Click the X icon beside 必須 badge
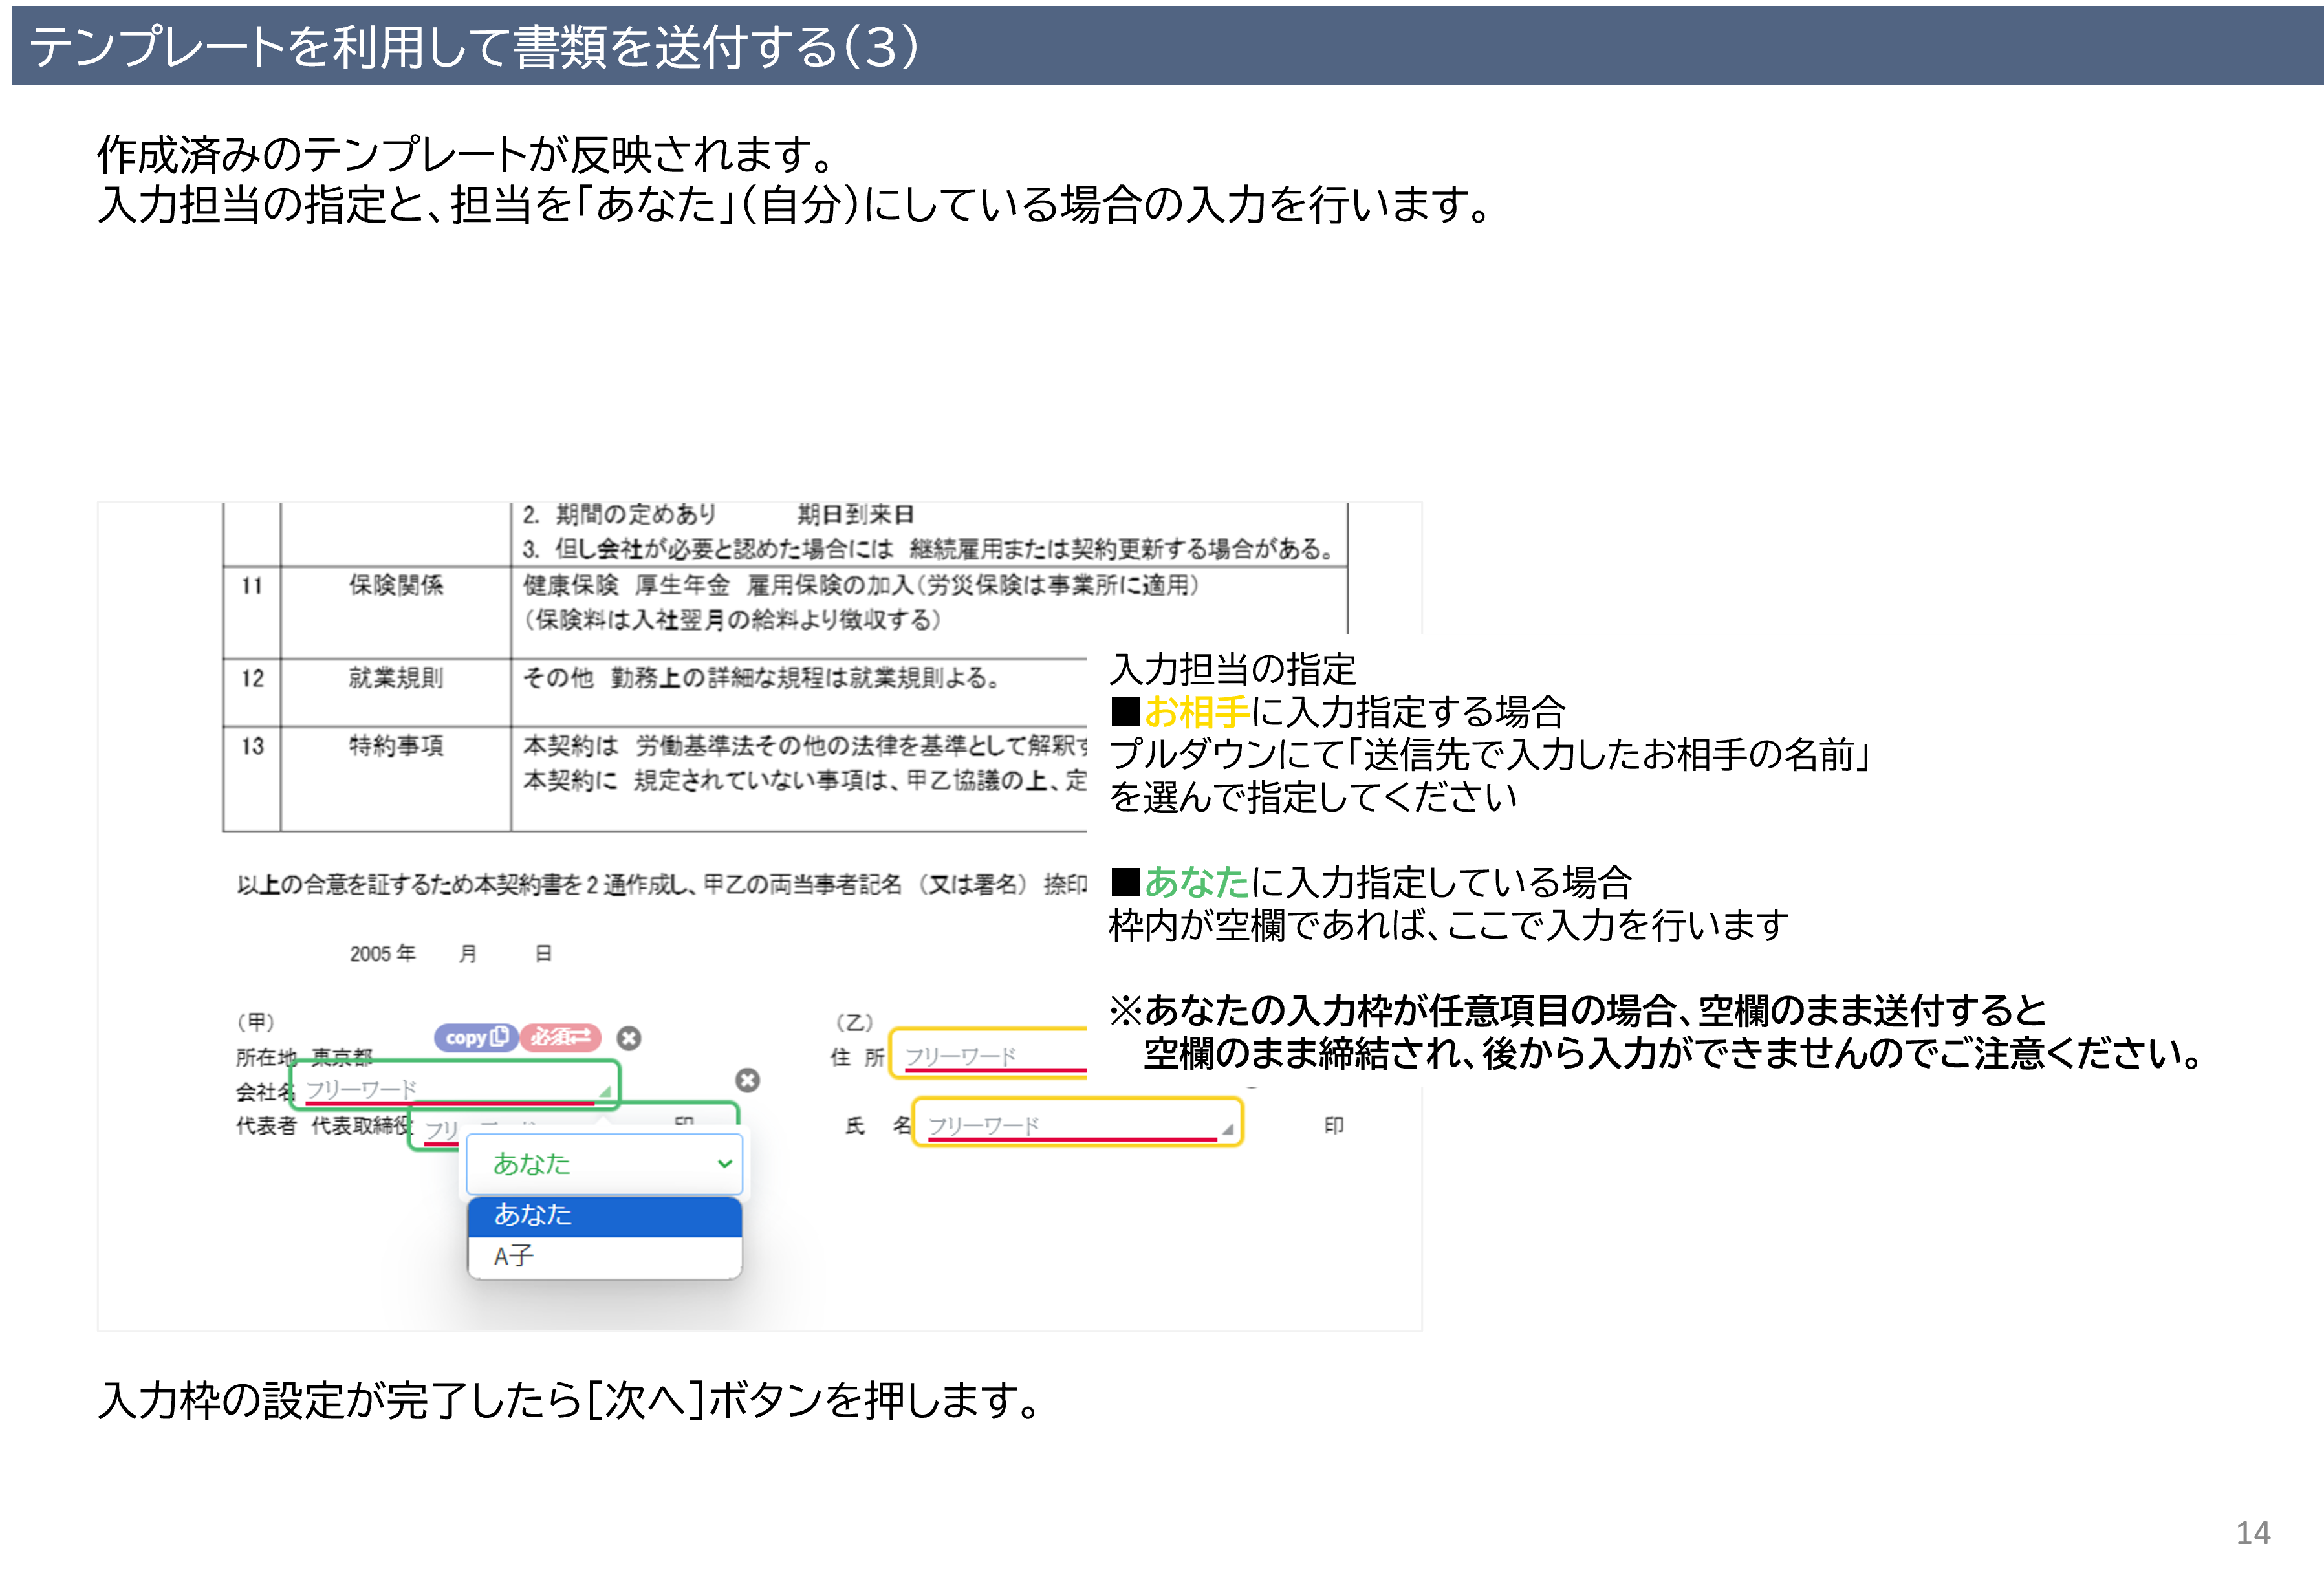 tap(629, 1038)
